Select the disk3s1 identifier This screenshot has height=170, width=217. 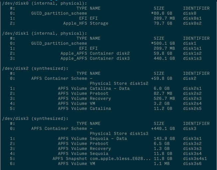[192, 139]
